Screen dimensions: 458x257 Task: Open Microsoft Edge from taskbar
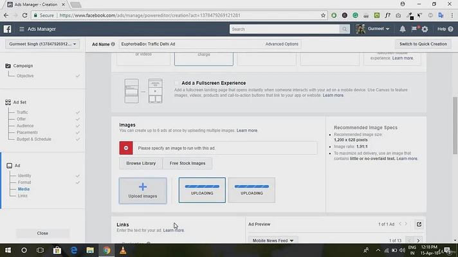point(73,250)
